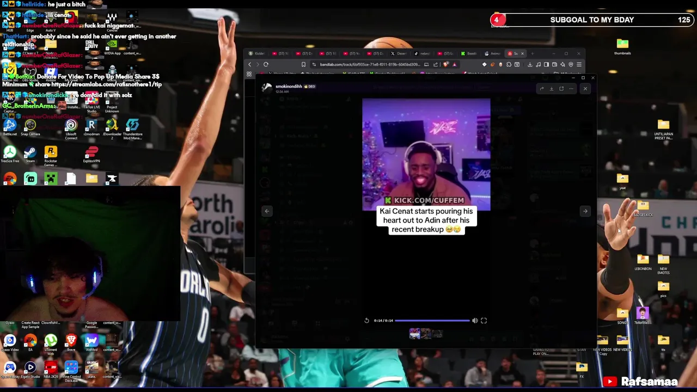This screenshot has height=392, width=697.
Task: Launch the Brave browser desktop shortcut
Action: point(71,343)
